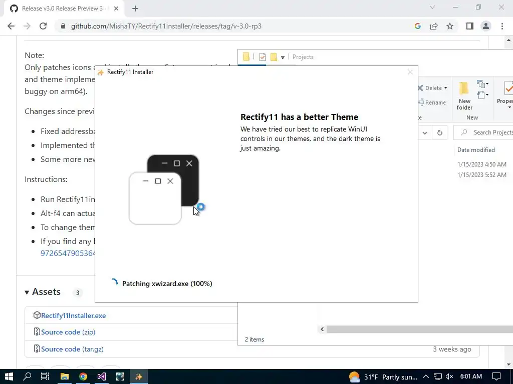Screen dimensions: 513x384
Task: Download Source code (tar.gz)
Action: (x=72, y=349)
